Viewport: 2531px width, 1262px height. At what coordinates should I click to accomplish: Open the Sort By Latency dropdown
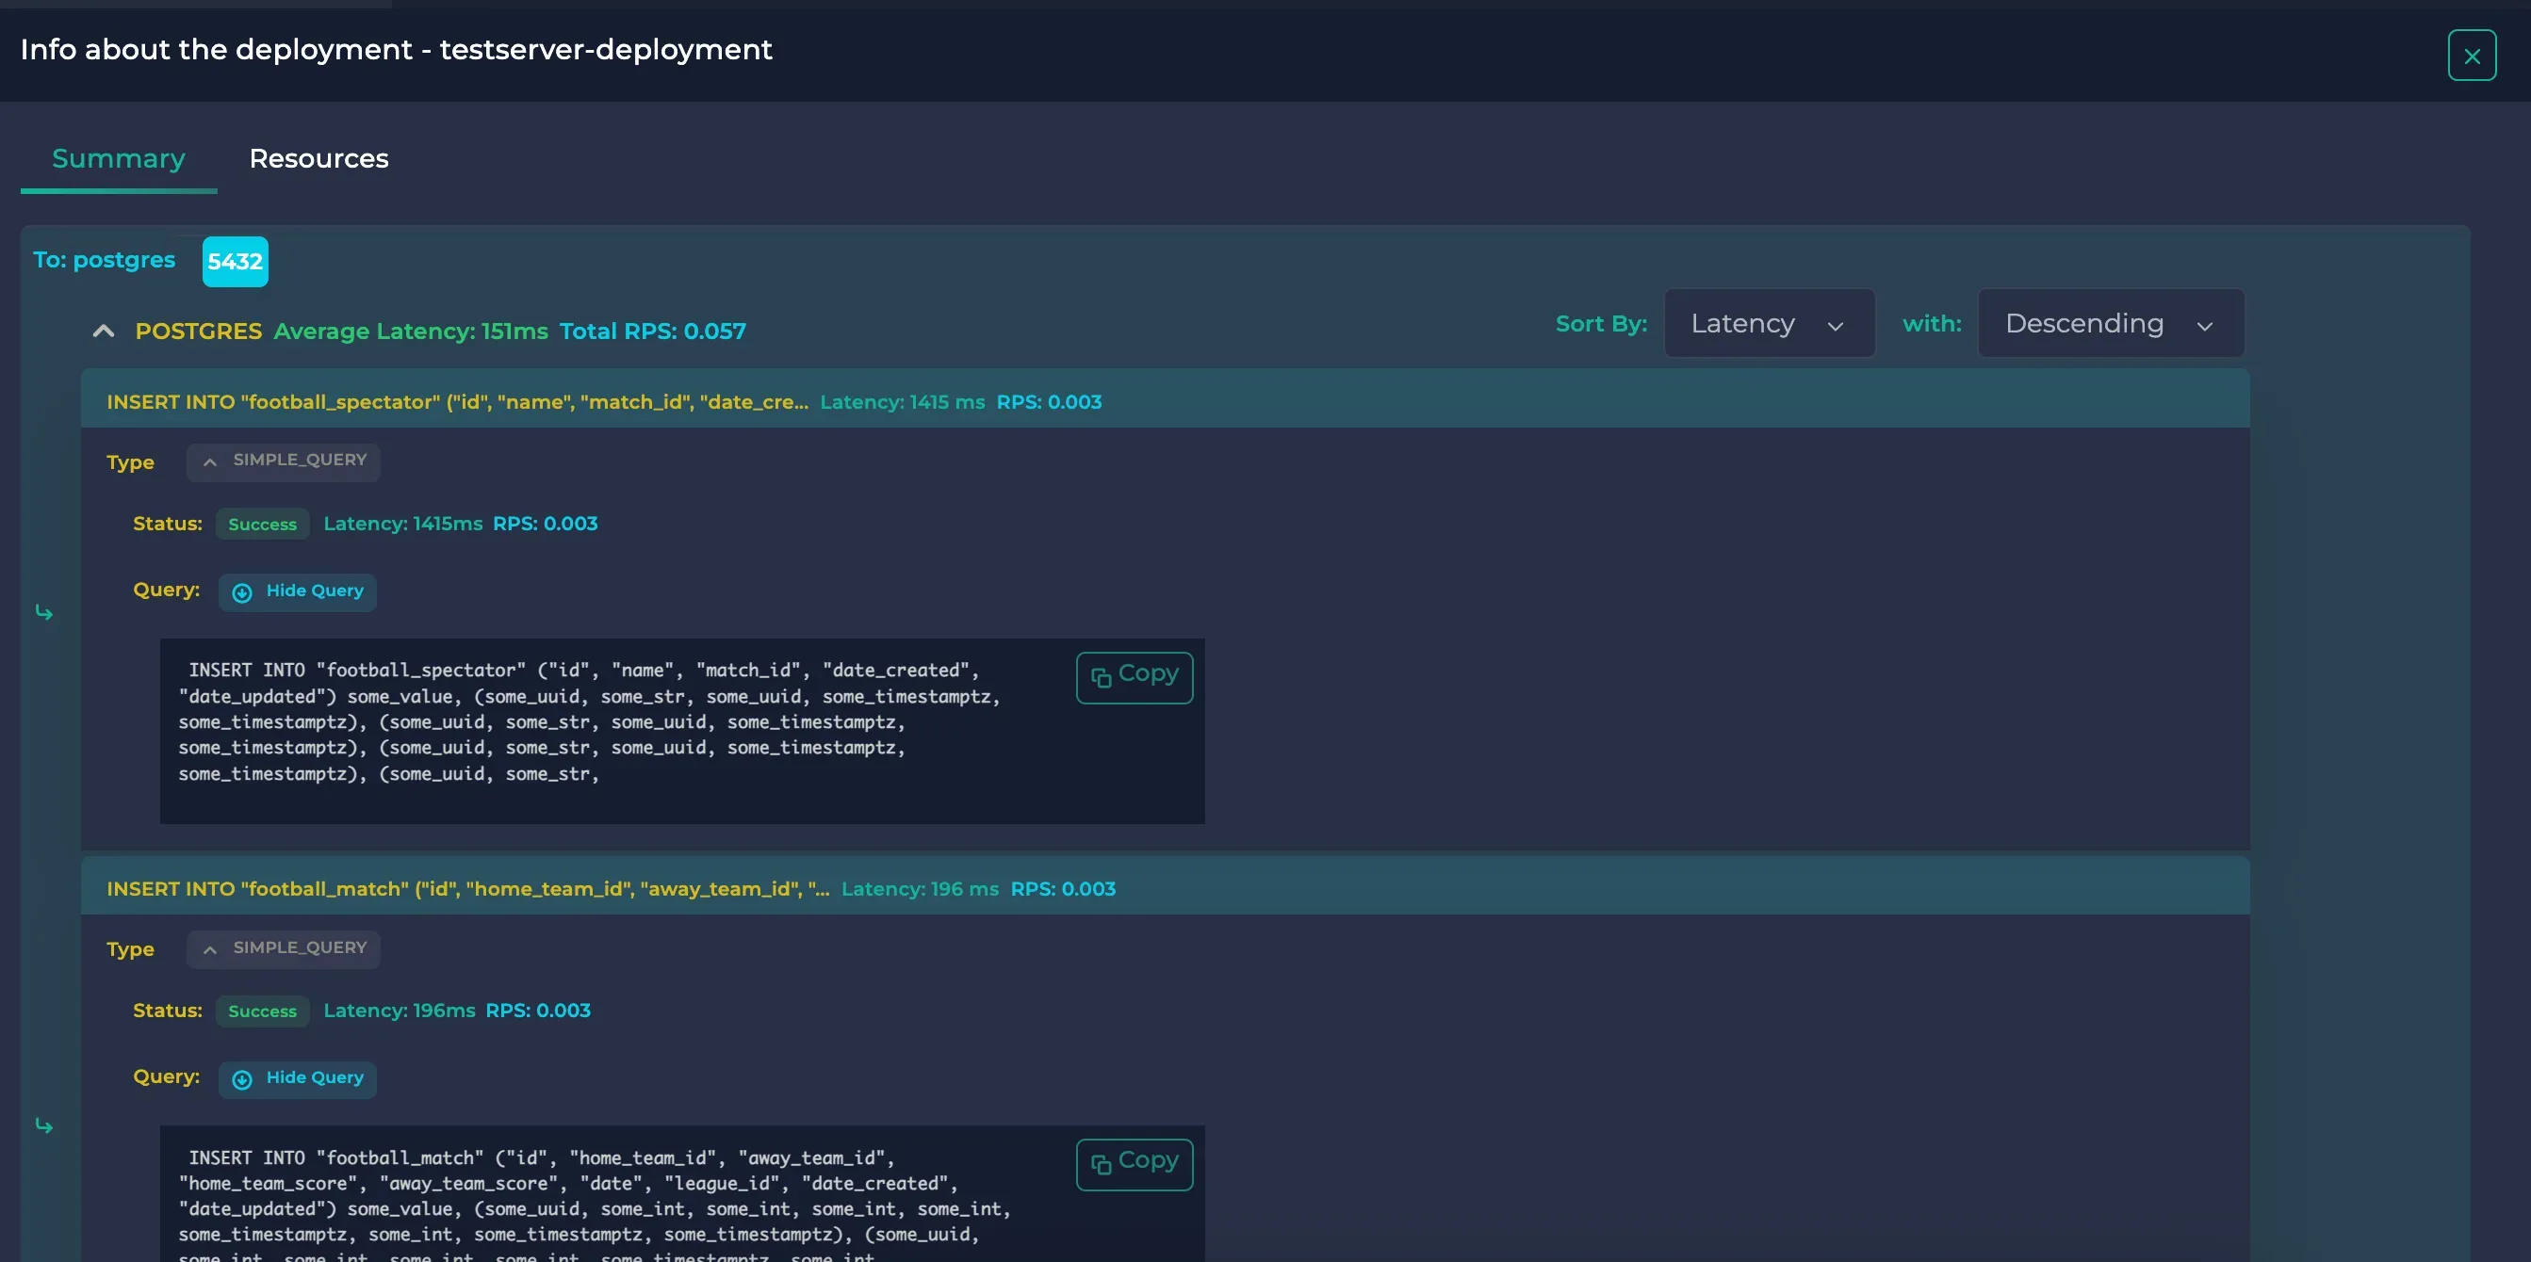1768,323
